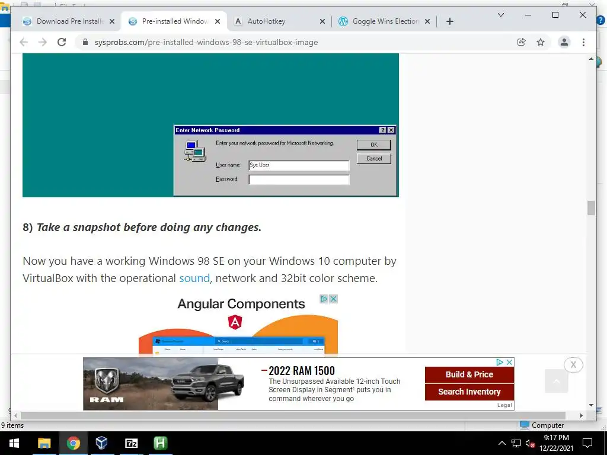Go forward using the browser arrow
This screenshot has width=607, height=455.
[x=43, y=42]
